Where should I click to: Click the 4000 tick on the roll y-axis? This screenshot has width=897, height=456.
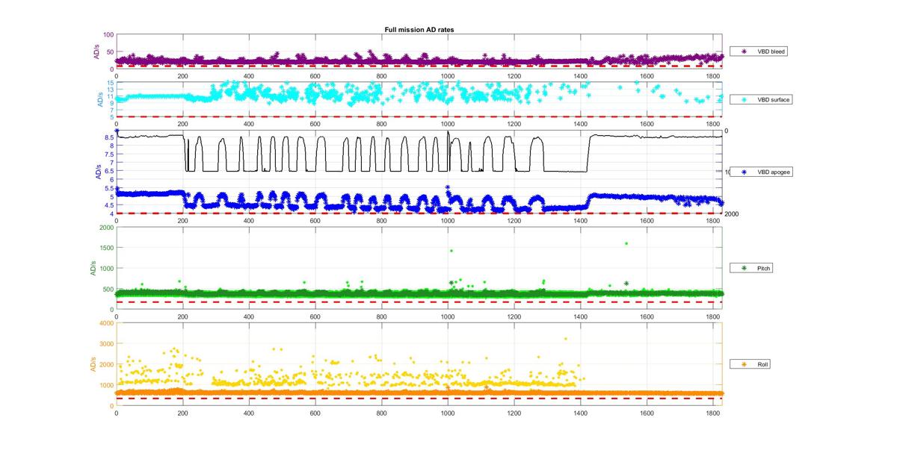tap(107, 323)
